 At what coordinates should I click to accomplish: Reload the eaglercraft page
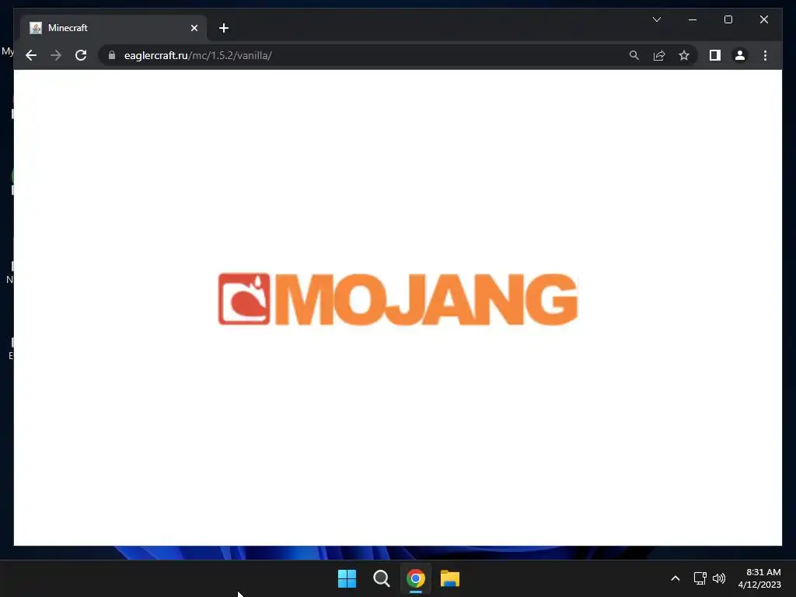click(x=81, y=55)
